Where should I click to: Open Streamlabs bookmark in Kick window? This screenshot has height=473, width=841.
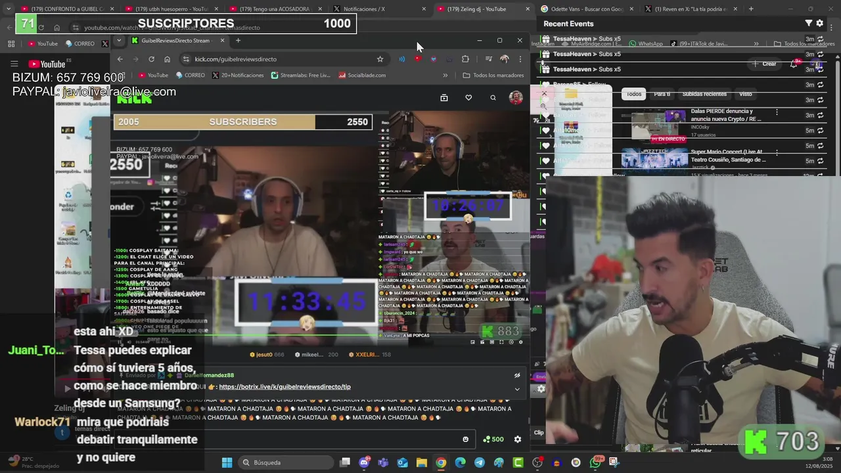301,76
